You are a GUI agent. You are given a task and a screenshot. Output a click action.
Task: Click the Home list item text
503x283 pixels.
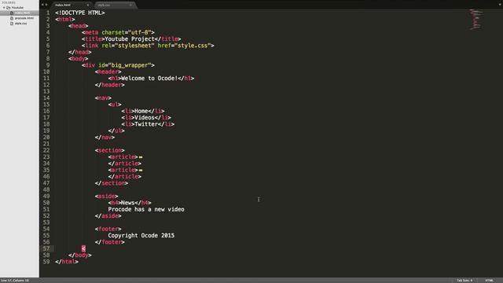tap(141, 111)
